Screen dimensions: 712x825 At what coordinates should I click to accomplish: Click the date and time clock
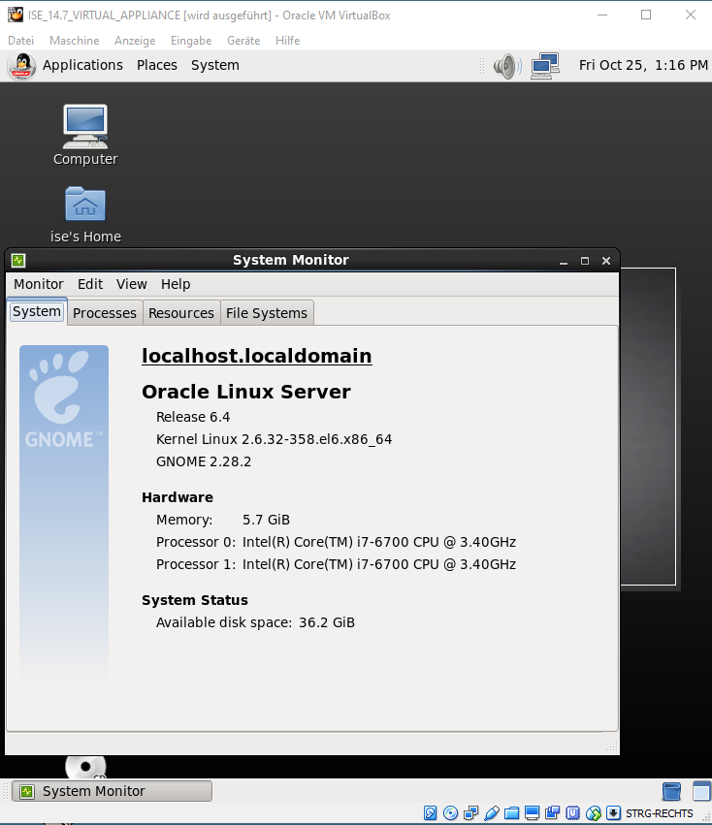pos(643,65)
